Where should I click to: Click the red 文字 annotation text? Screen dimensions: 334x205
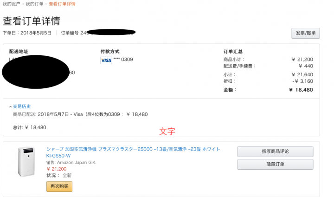167,132
